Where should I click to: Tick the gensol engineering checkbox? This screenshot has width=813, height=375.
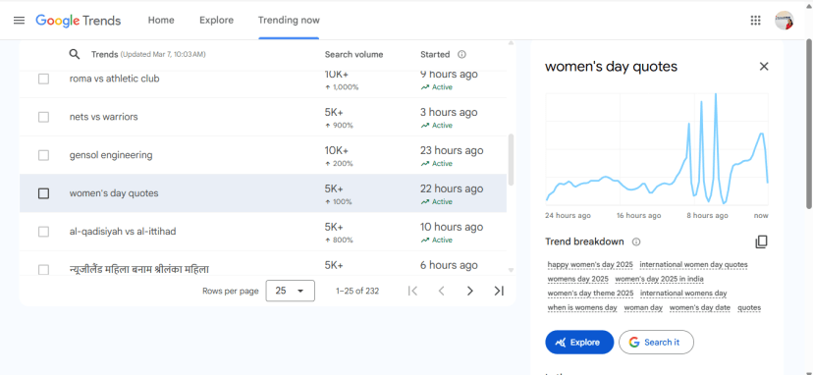pos(43,155)
